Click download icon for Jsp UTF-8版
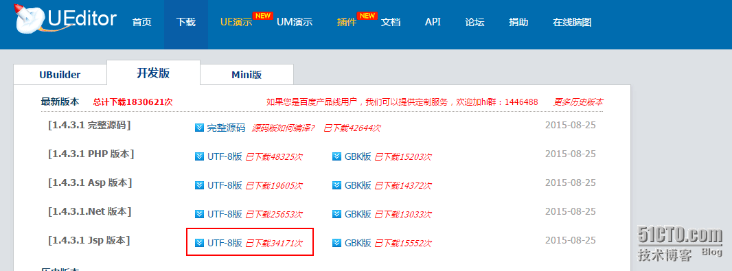732x271 pixels. point(199,243)
